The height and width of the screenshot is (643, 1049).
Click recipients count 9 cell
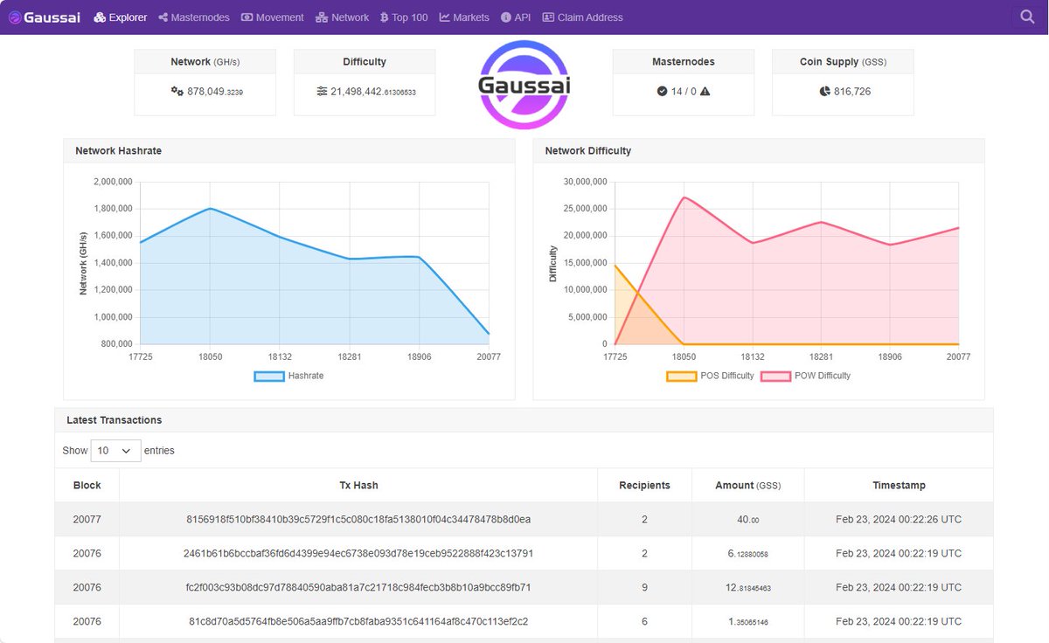pyautogui.click(x=644, y=587)
